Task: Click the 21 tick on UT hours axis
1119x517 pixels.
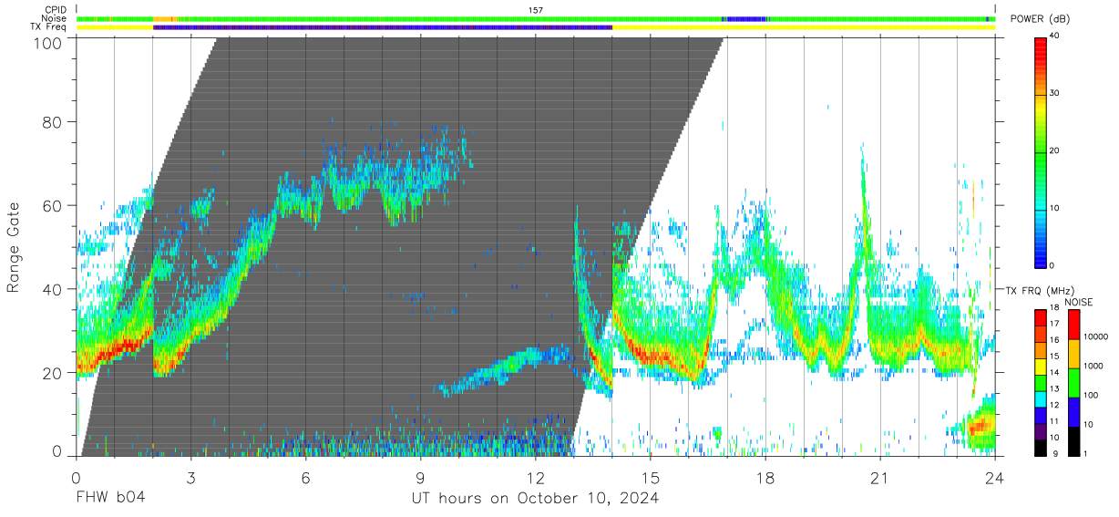Action: (879, 477)
